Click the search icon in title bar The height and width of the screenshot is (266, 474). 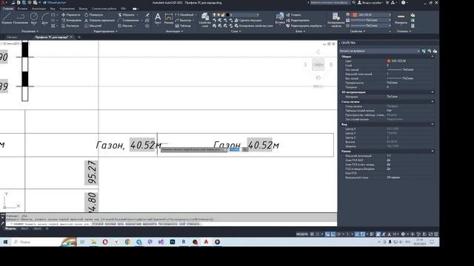[354, 3]
